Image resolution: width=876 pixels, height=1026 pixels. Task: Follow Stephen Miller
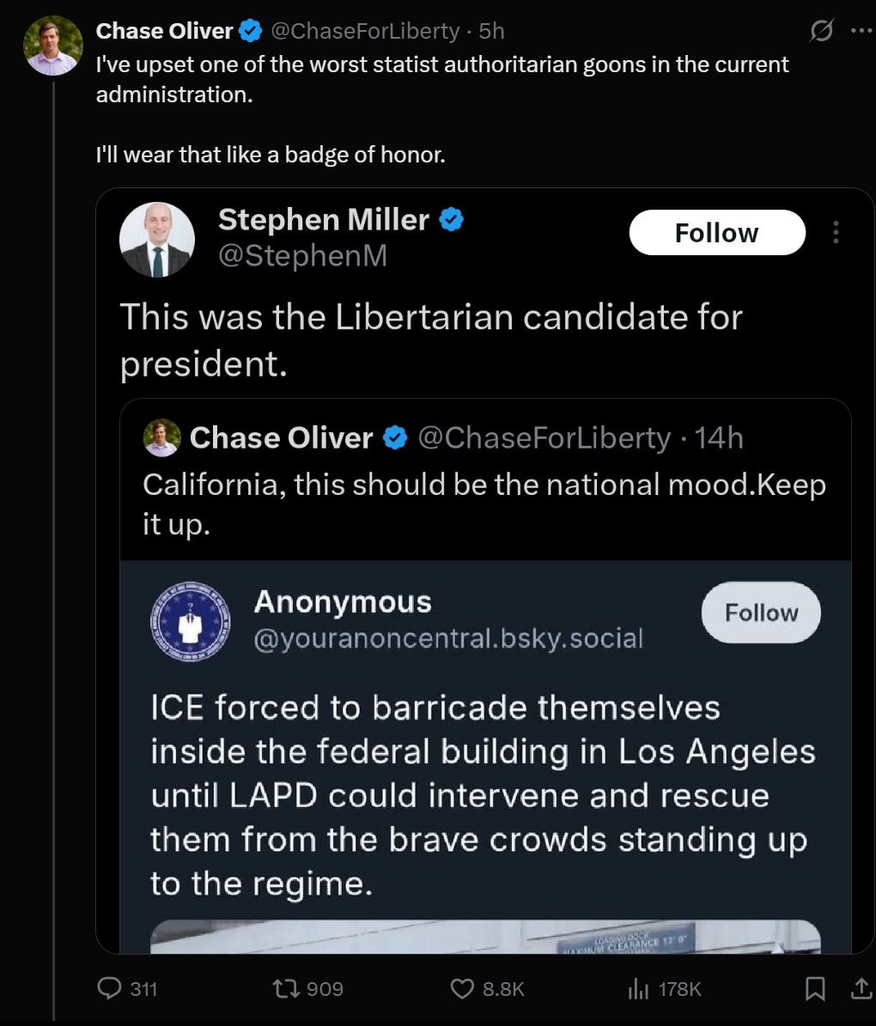click(717, 233)
